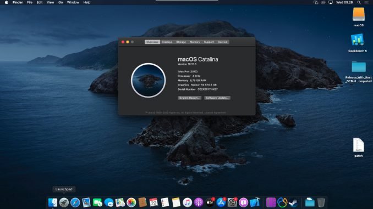This screenshot has height=209, width=373.
Task: Open Notification Center in menu bar
Action: [366, 2]
